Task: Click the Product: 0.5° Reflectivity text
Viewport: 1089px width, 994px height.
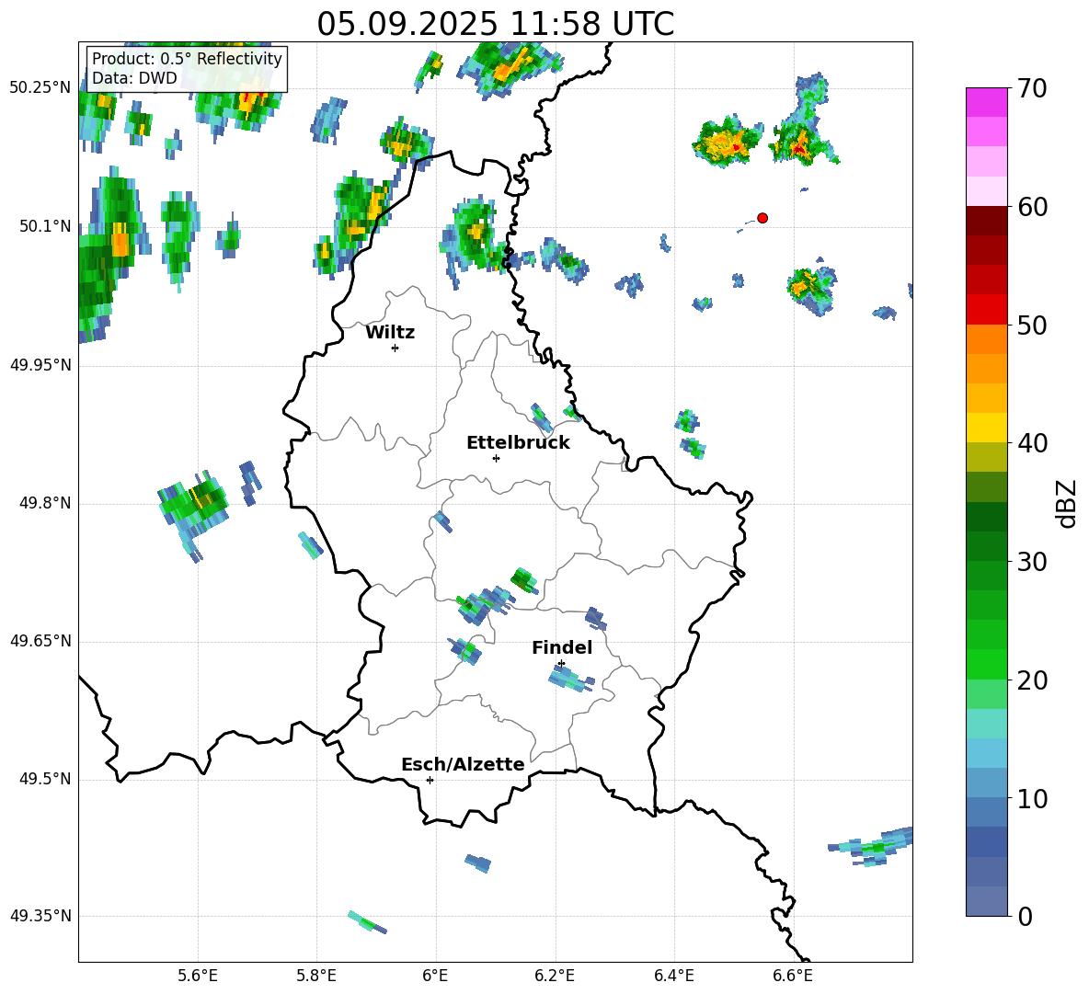Action: point(187,59)
